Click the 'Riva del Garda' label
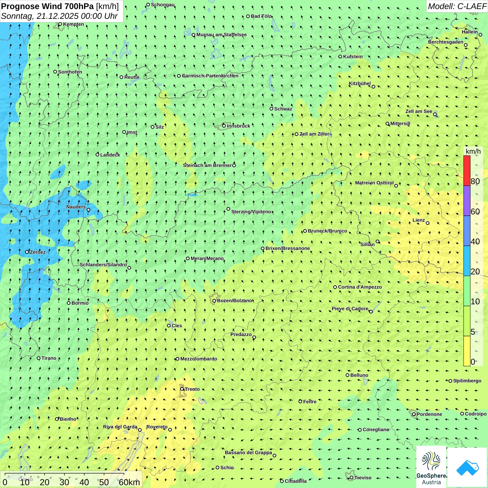 [x=120, y=427]
